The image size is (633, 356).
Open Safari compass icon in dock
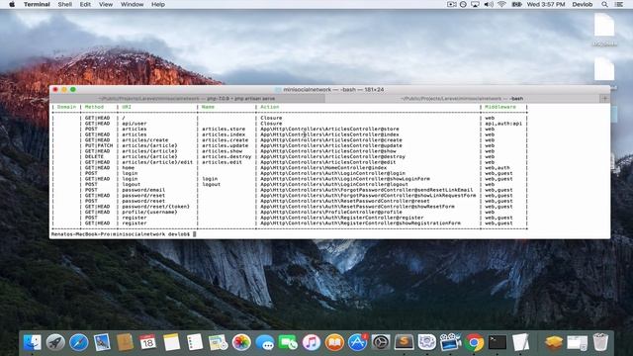79,343
